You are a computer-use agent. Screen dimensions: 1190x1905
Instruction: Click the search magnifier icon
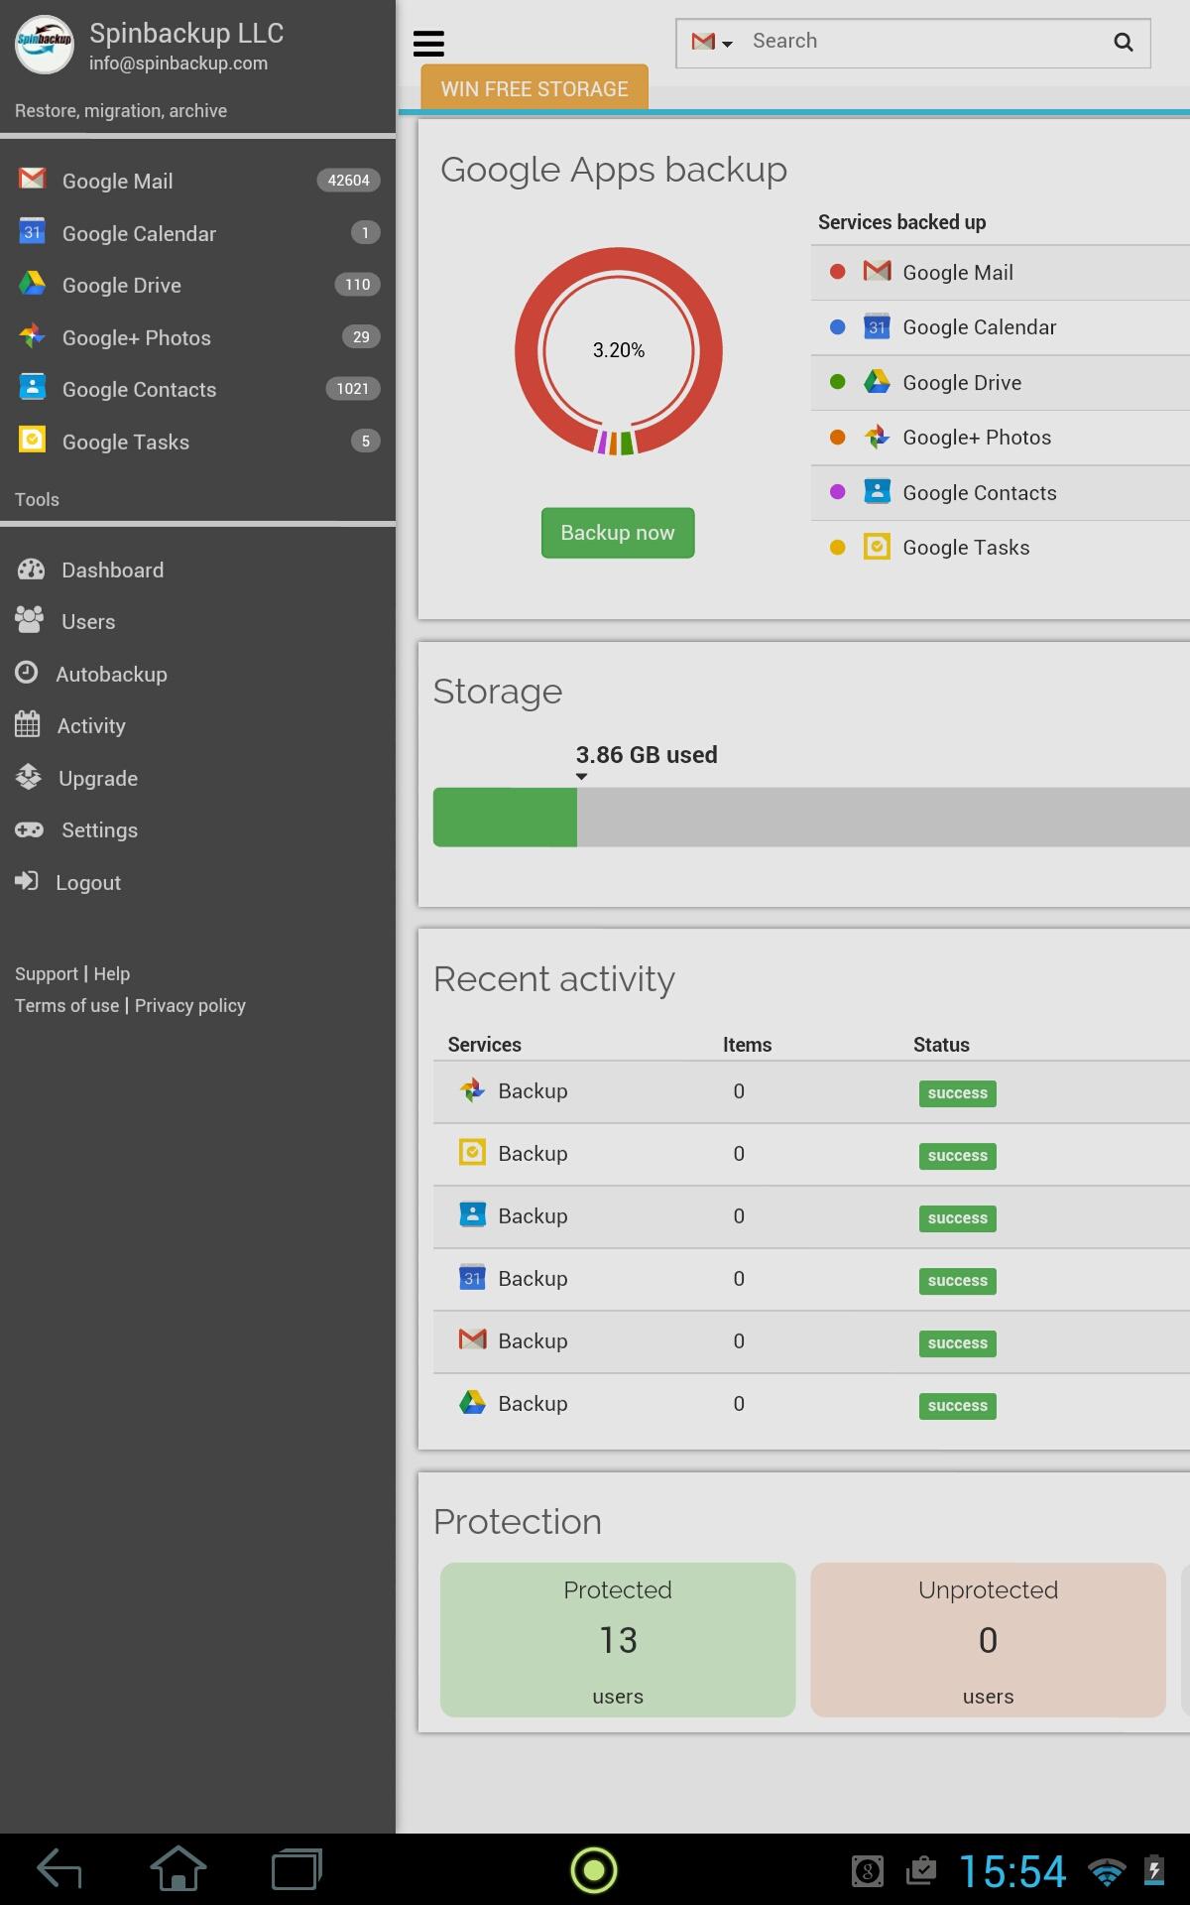[x=1123, y=42]
